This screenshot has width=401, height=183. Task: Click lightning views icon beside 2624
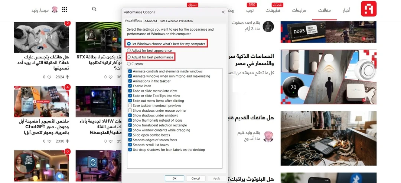coord(67,77)
